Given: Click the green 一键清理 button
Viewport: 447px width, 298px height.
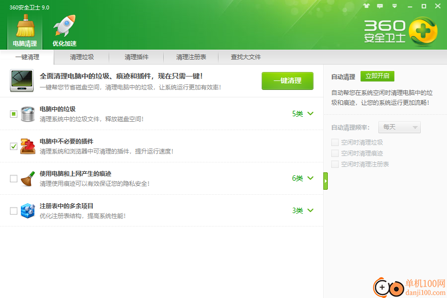Looking at the screenshot, I should pyautogui.click(x=288, y=80).
